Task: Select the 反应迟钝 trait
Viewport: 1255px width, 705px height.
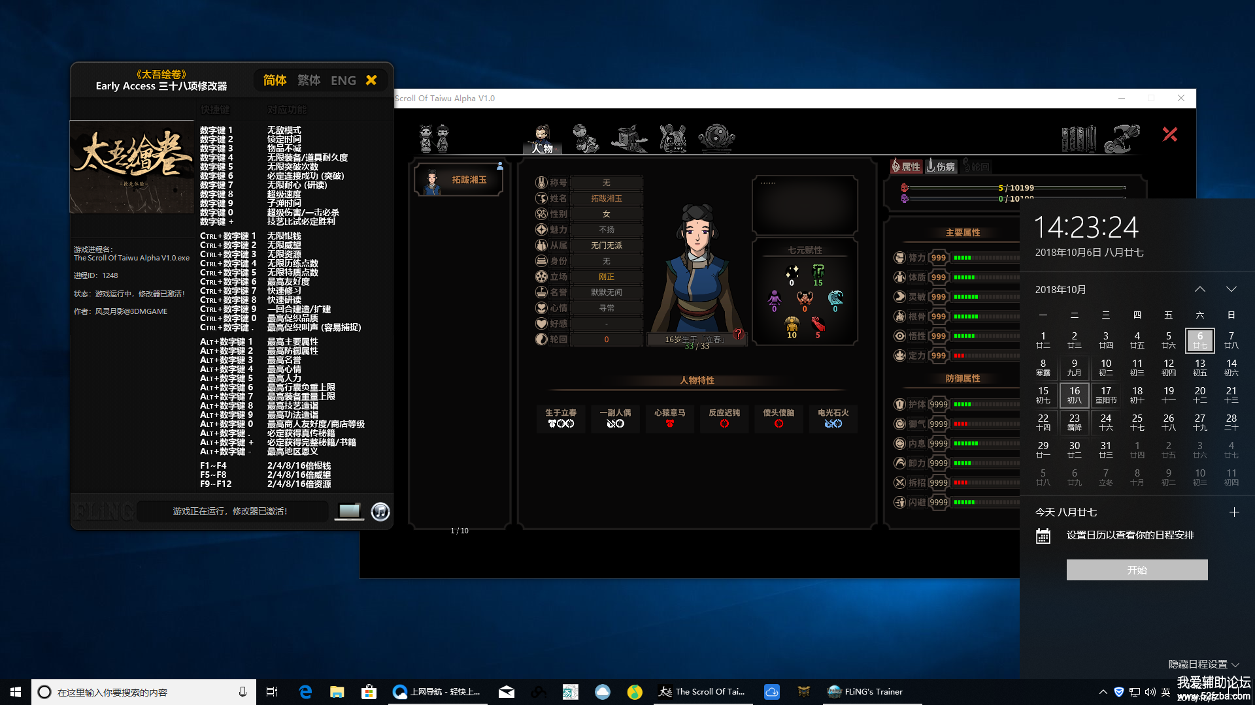Action: pos(724,418)
